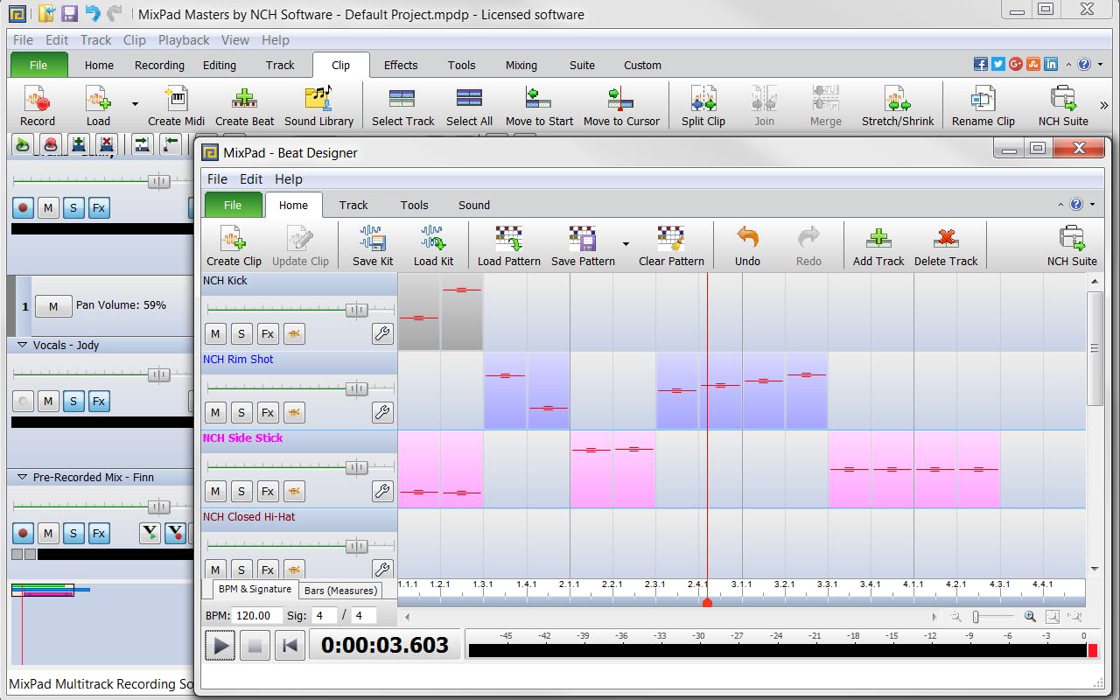Select the Create Beat tool

point(245,104)
